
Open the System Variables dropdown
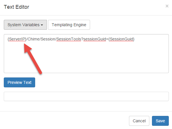[x=25, y=25]
